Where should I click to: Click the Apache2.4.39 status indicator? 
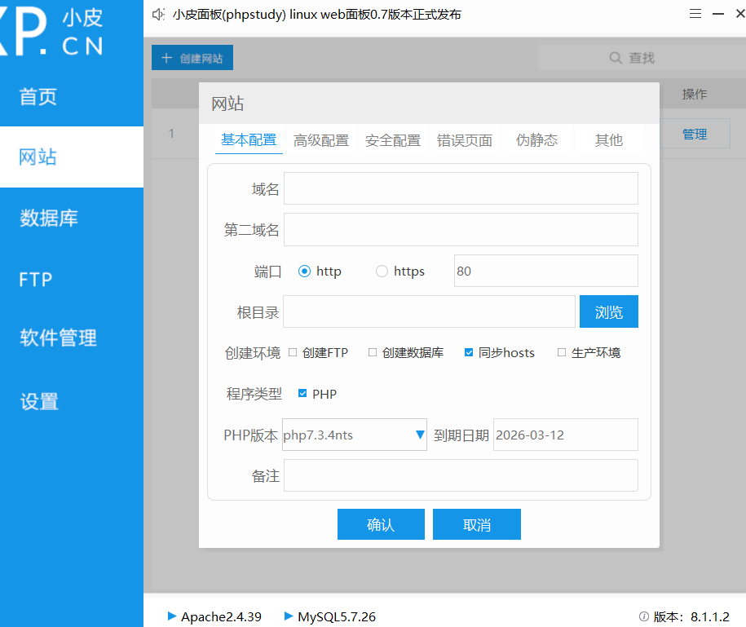pos(214,616)
